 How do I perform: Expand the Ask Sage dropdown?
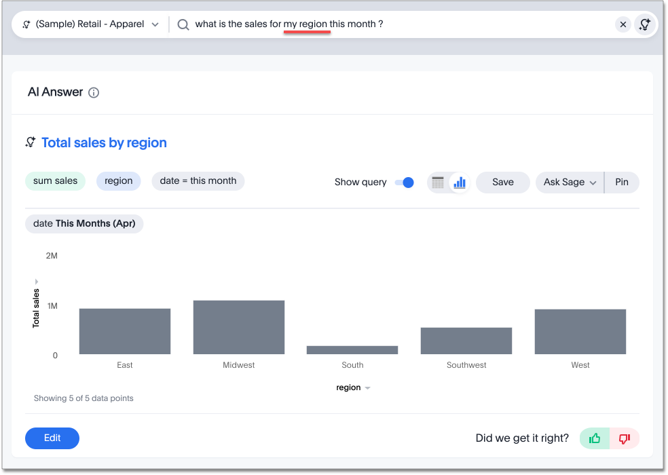click(570, 183)
